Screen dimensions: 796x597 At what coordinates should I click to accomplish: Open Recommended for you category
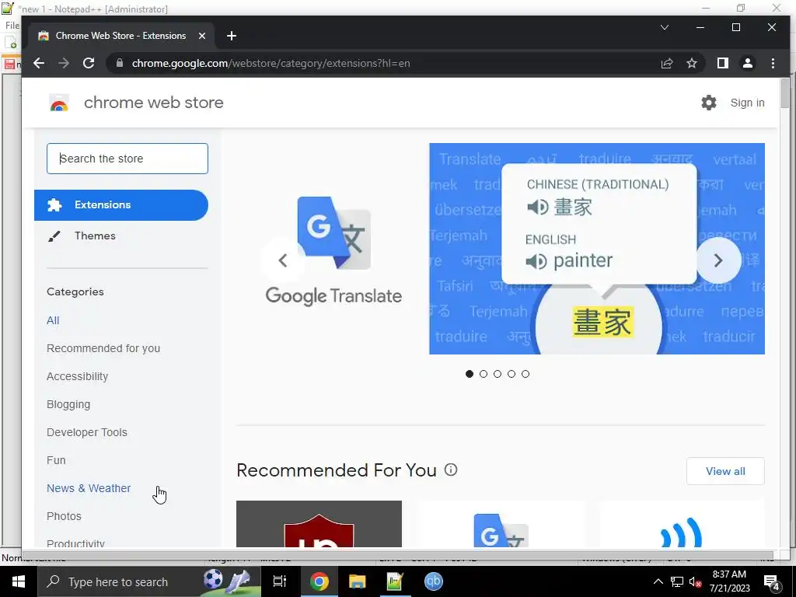coord(103,348)
